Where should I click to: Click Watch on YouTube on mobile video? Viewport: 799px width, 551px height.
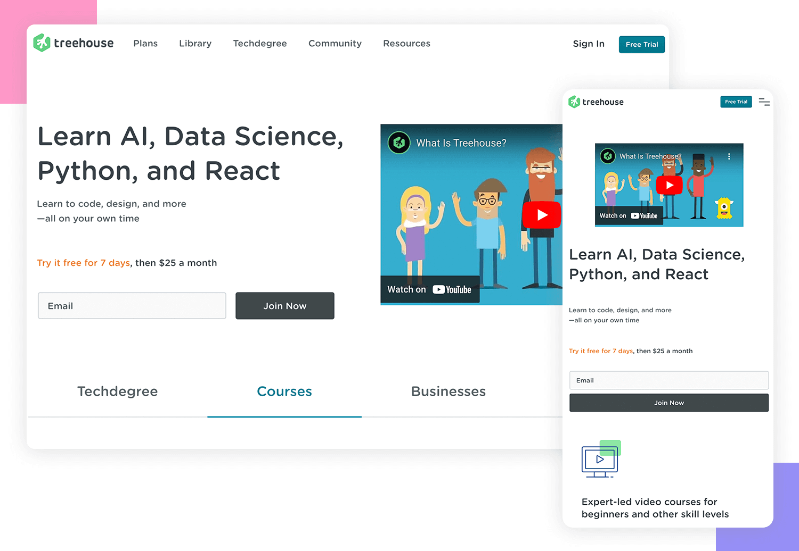[x=629, y=215]
